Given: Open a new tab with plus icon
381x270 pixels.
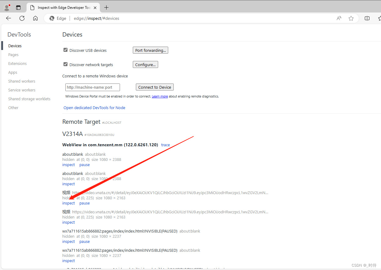Looking at the screenshot, I should click(106, 8).
